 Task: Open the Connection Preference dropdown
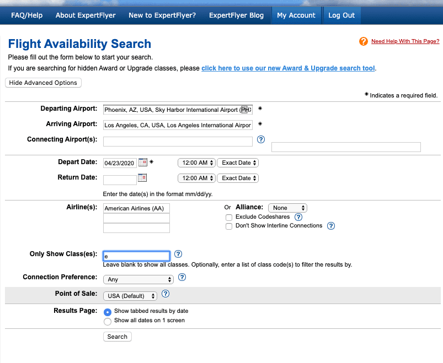(x=138, y=279)
